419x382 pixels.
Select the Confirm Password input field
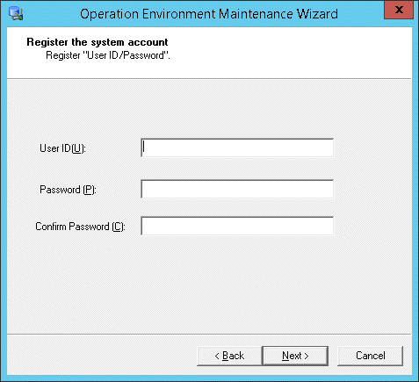[237, 226]
